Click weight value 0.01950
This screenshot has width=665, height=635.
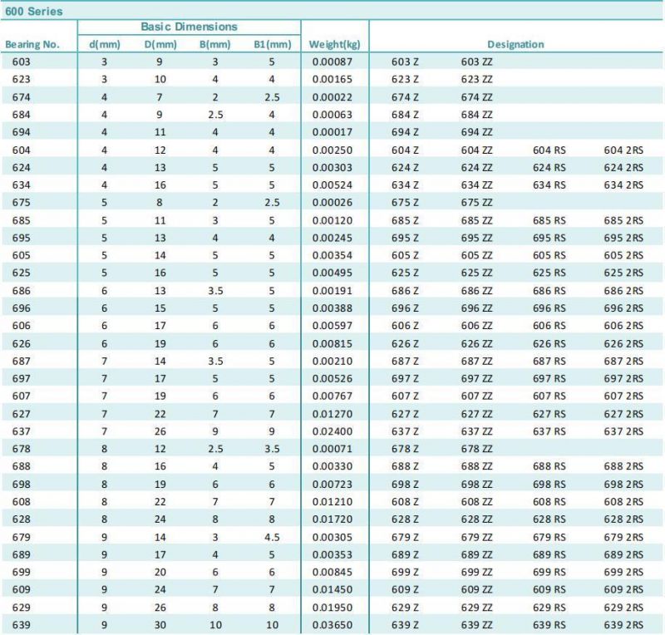332,608
